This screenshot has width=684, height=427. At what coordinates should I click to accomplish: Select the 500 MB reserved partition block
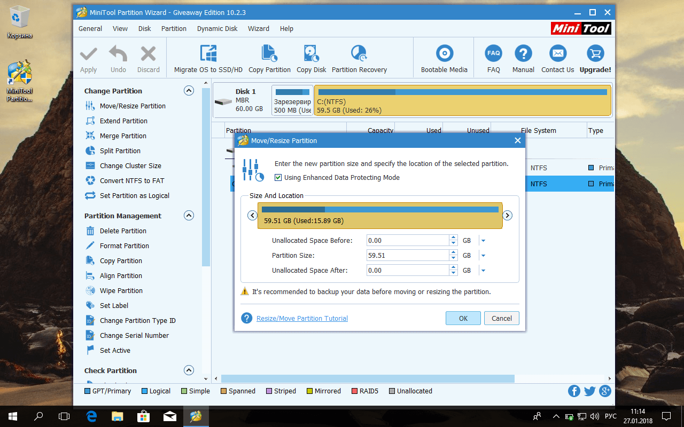(x=292, y=100)
